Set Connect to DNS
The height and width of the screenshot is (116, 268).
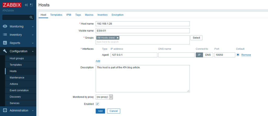[208, 55]
